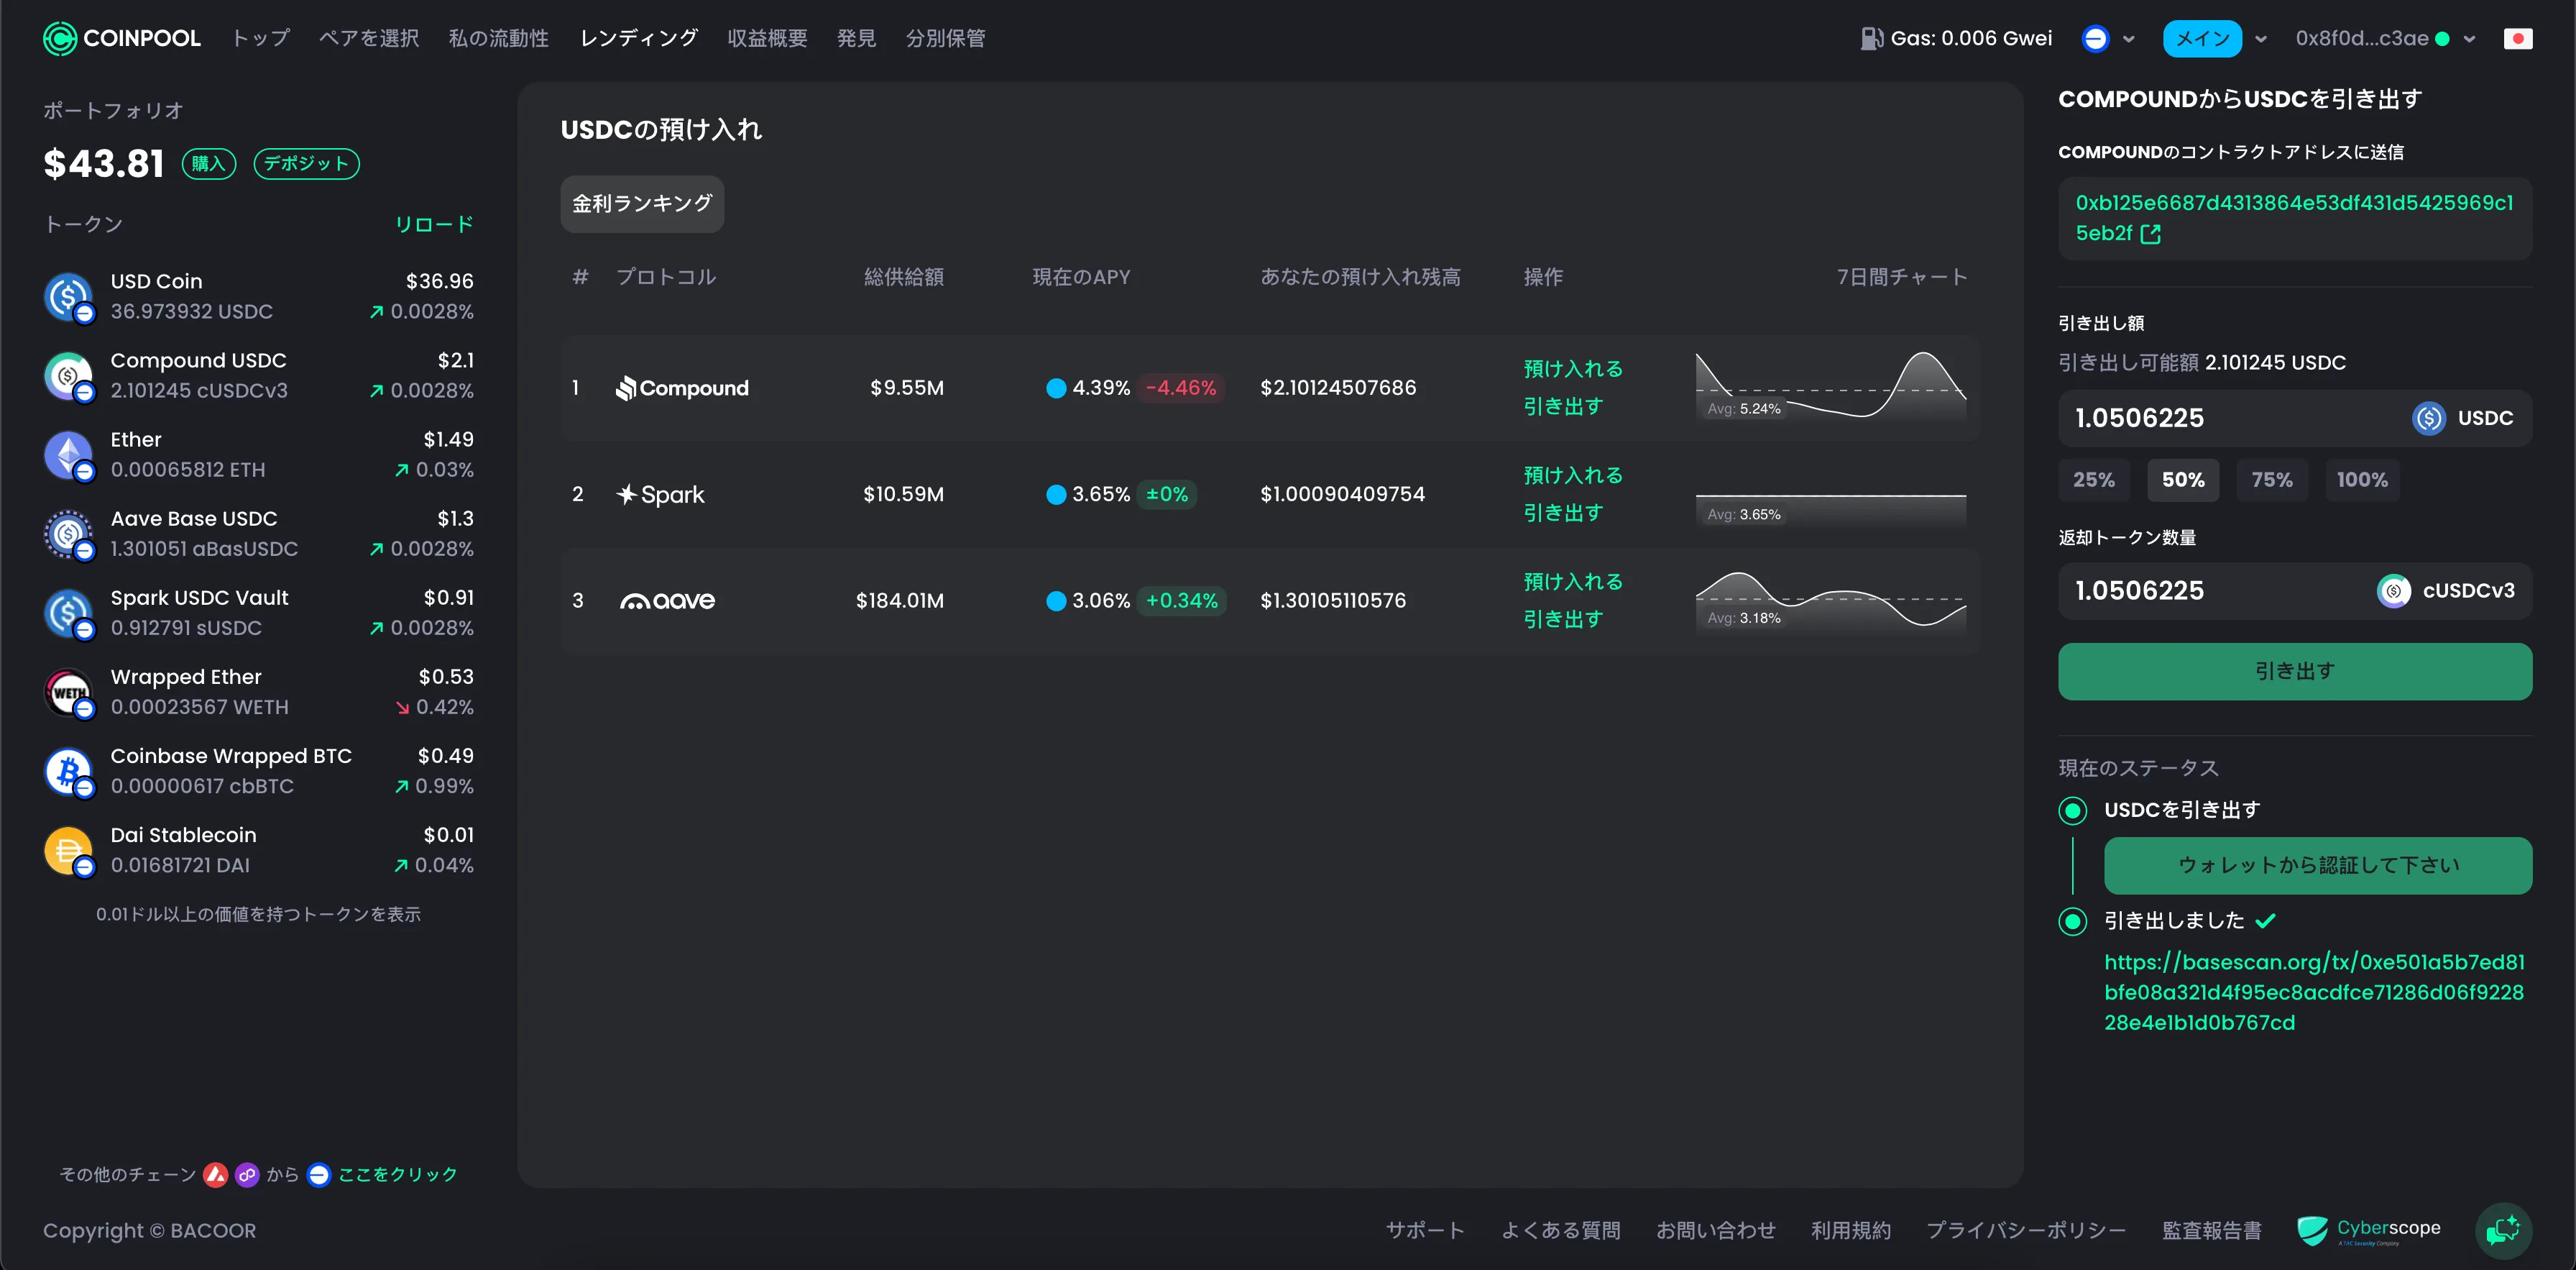
Task: Click 預け入れる for Spark
Action: click(x=1573, y=475)
